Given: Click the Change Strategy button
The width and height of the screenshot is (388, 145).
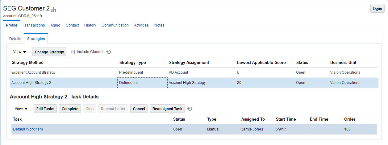Looking at the screenshot, I should pos(49,52).
